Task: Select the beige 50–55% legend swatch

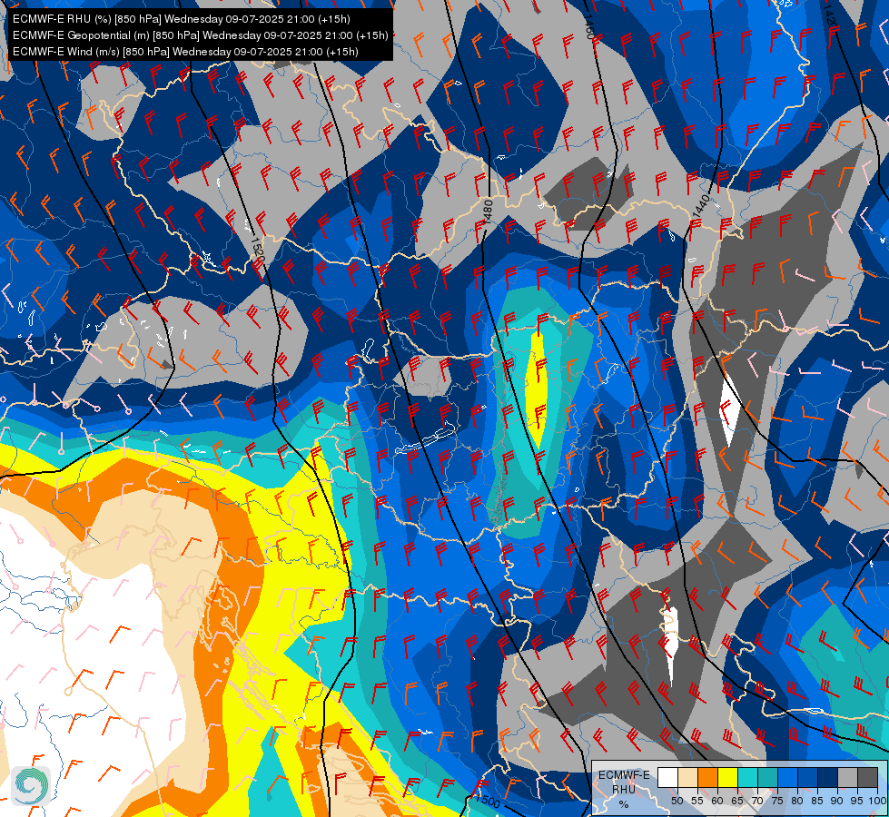Action: (687, 777)
